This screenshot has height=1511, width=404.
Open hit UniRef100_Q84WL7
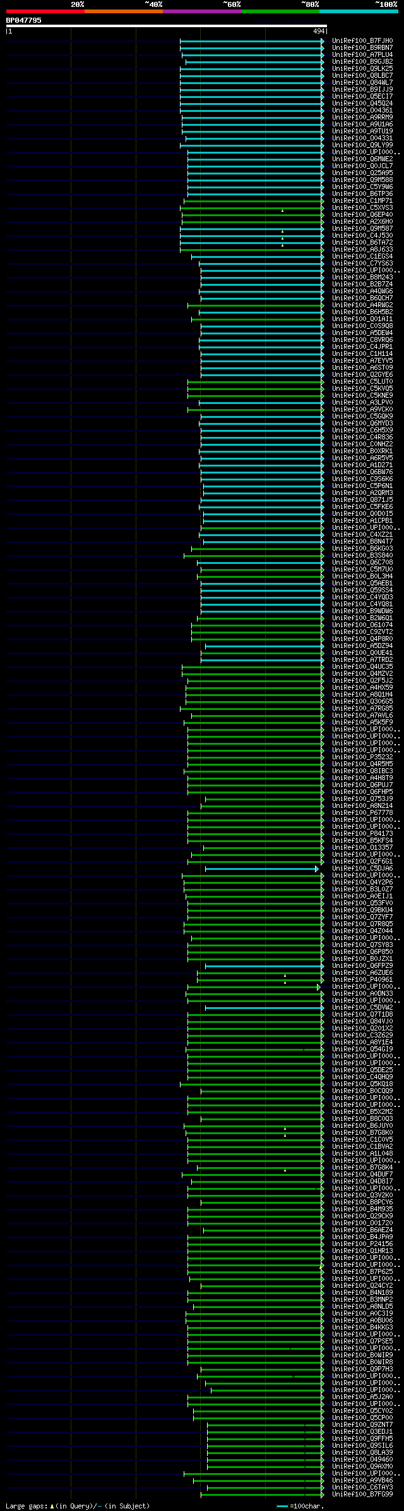362,83
